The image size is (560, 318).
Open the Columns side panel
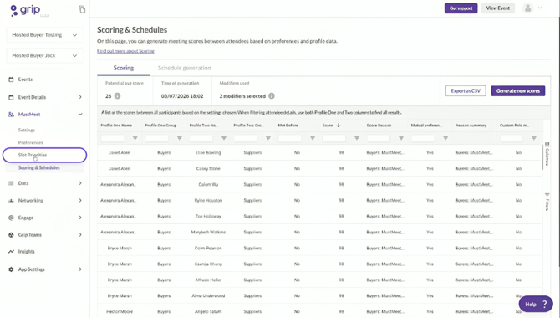click(547, 154)
